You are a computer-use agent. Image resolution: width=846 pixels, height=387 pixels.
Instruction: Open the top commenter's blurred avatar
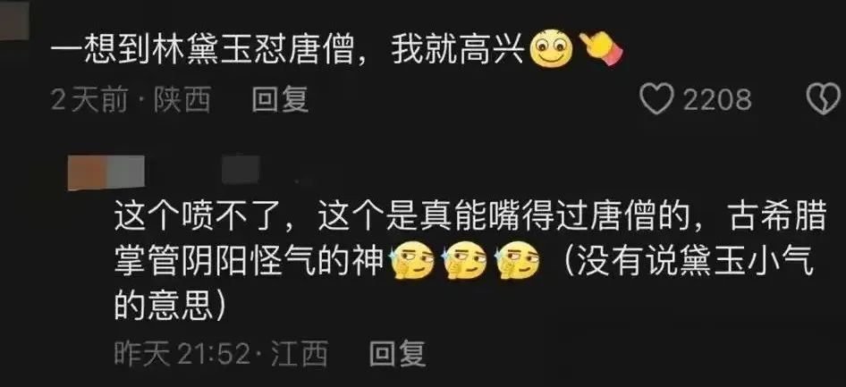[x=13, y=20]
